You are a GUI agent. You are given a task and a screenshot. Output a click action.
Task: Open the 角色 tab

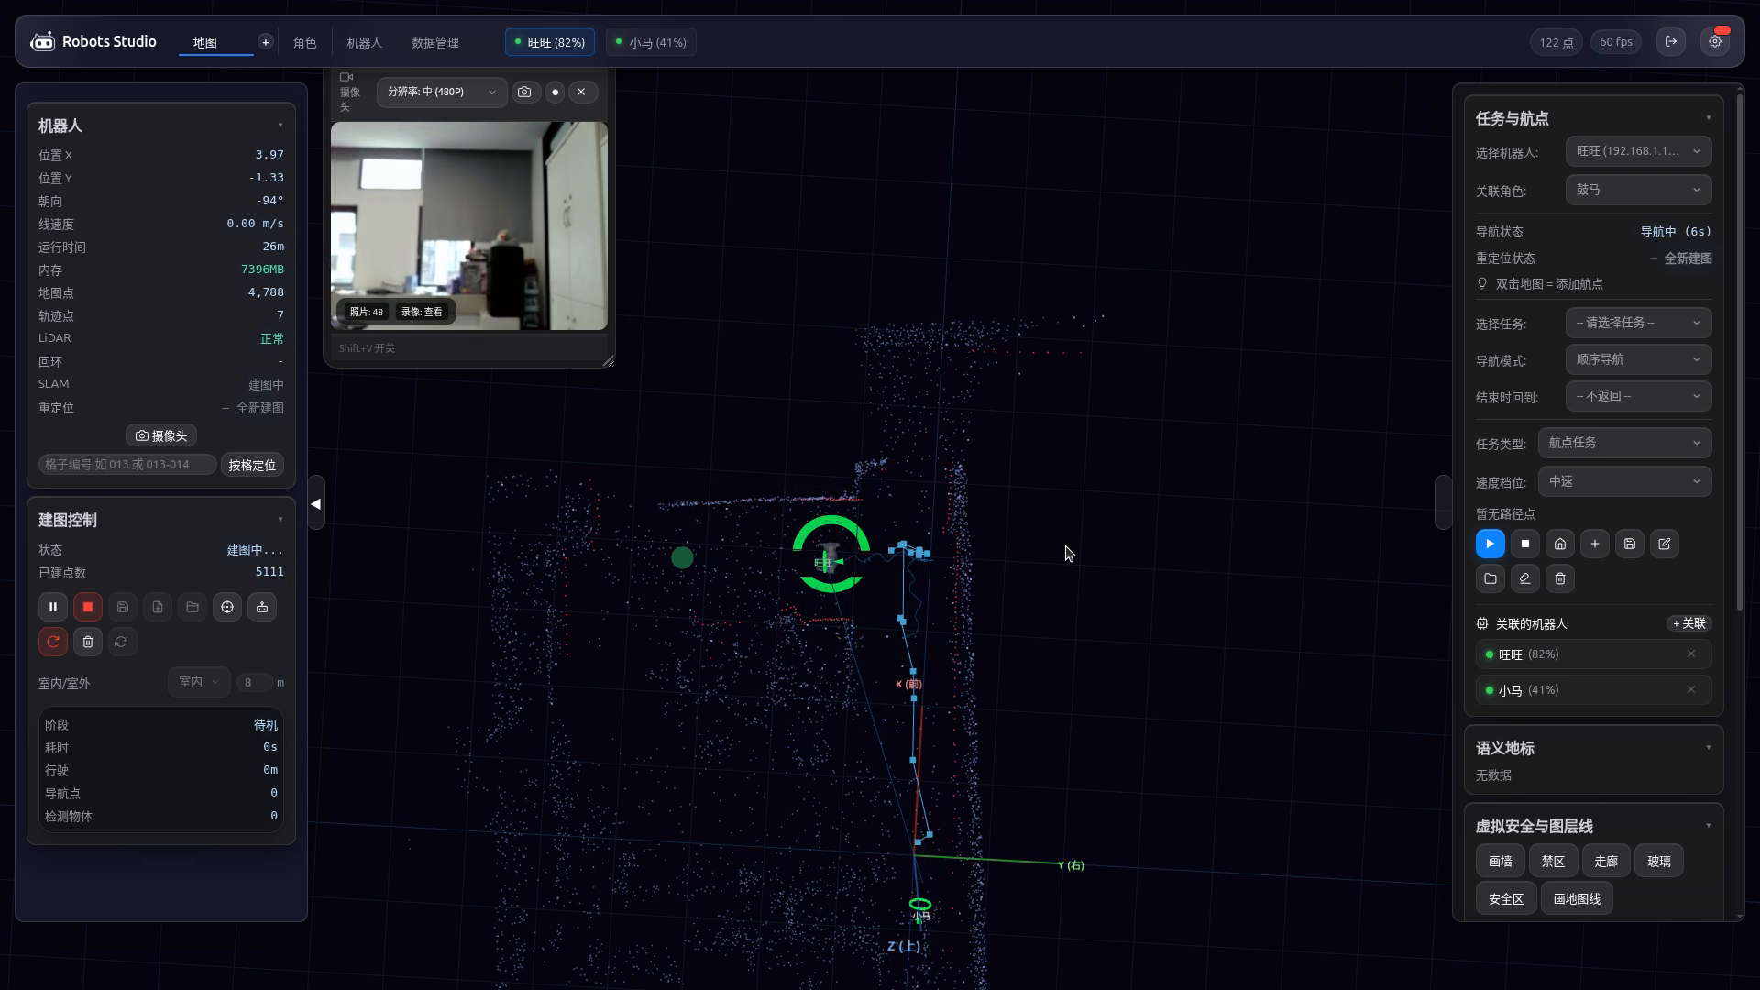[x=304, y=42]
